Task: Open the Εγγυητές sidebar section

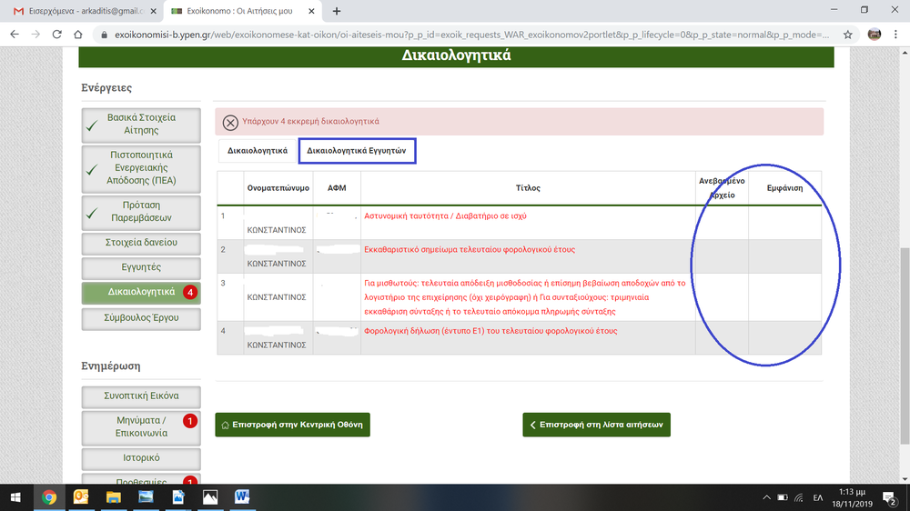Action: click(x=141, y=268)
